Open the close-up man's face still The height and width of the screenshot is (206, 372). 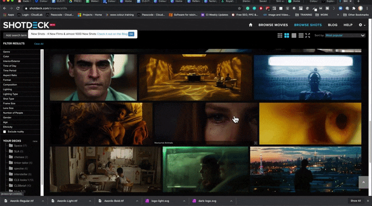(93, 77)
